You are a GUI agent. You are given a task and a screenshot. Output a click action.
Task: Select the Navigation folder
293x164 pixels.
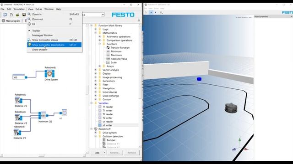(x=109, y=88)
